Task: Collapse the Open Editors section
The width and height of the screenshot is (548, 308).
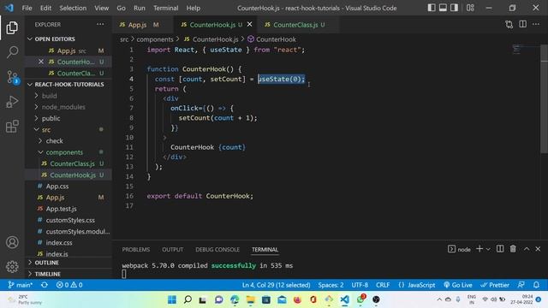Action: [68, 38]
